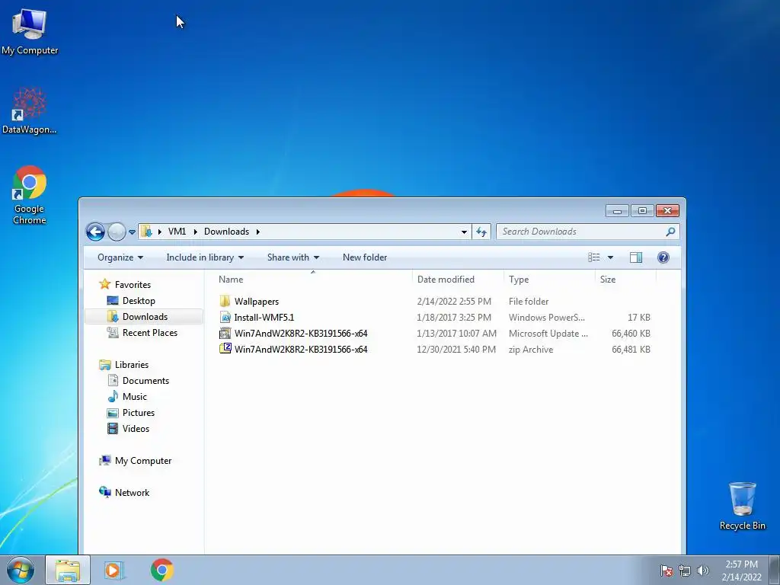The image size is (780, 585).
Task: Open the volume speaker tray icon
Action: pyautogui.click(x=703, y=571)
